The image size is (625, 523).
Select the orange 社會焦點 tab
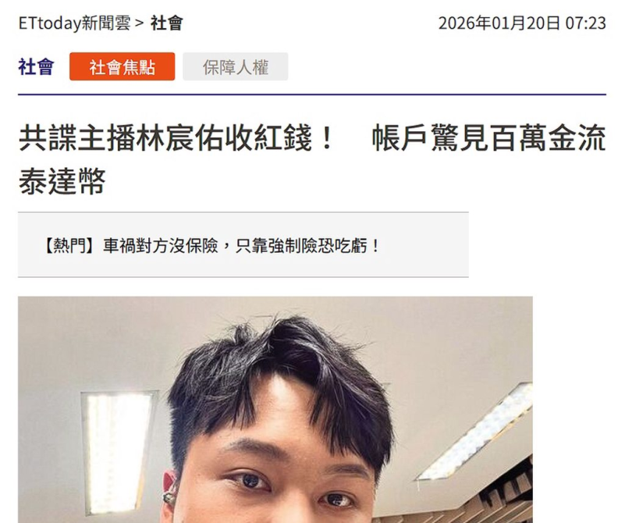coord(122,66)
